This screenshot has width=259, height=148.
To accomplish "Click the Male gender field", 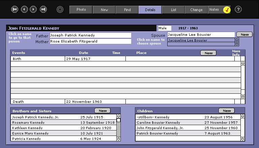I will point(165,28).
